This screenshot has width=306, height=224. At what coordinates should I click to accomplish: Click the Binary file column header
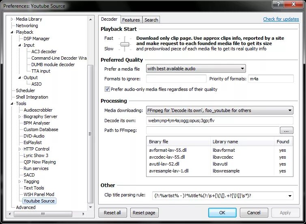pos(179,142)
